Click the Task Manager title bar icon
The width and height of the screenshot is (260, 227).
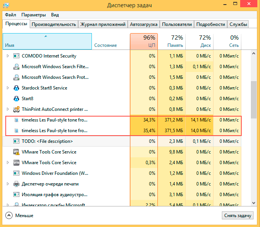point(6,5)
